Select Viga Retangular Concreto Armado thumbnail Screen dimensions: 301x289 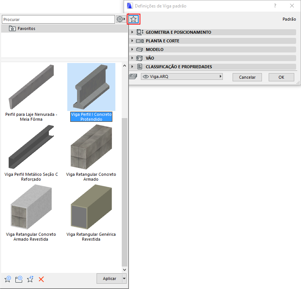point(91,147)
